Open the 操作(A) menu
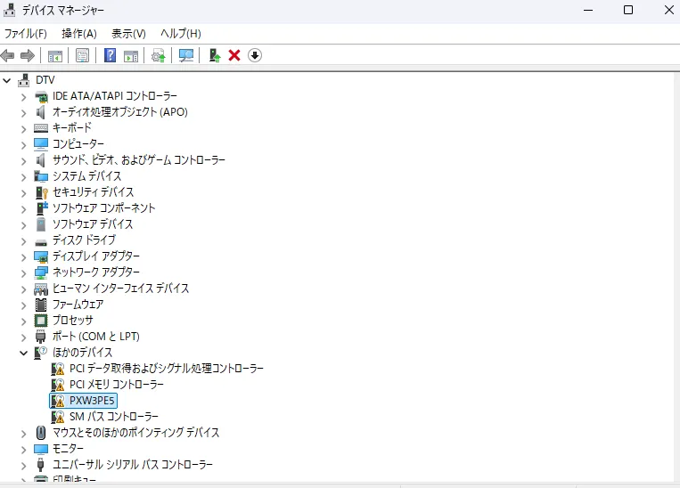 (78, 33)
